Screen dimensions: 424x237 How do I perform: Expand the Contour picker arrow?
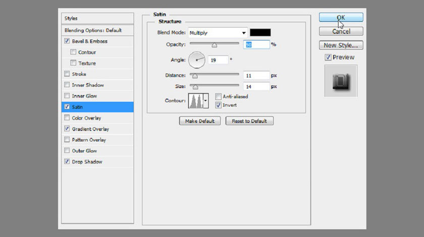[206, 101]
